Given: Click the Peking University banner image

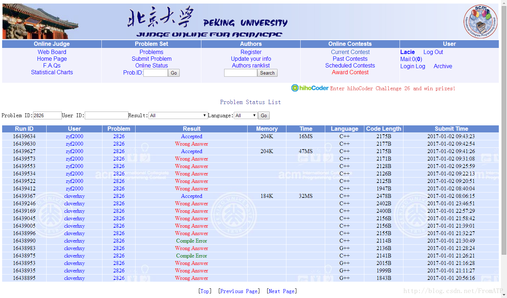Looking at the screenshot, I should (250, 21).
